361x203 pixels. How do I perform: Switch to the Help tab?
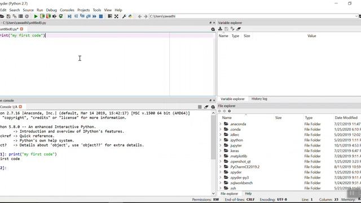click(248, 193)
